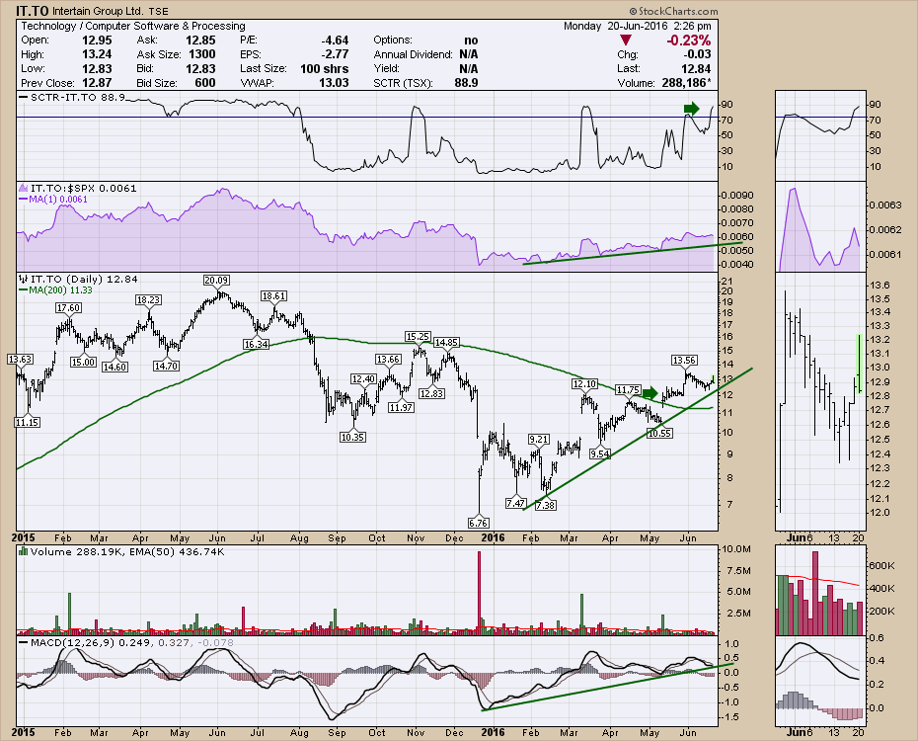Click the 20.09 peak price label
The height and width of the screenshot is (741, 918).
(217, 281)
